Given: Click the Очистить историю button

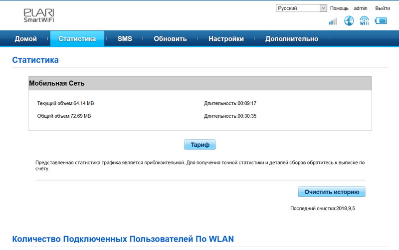Looking at the screenshot, I should tap(331, 192).
